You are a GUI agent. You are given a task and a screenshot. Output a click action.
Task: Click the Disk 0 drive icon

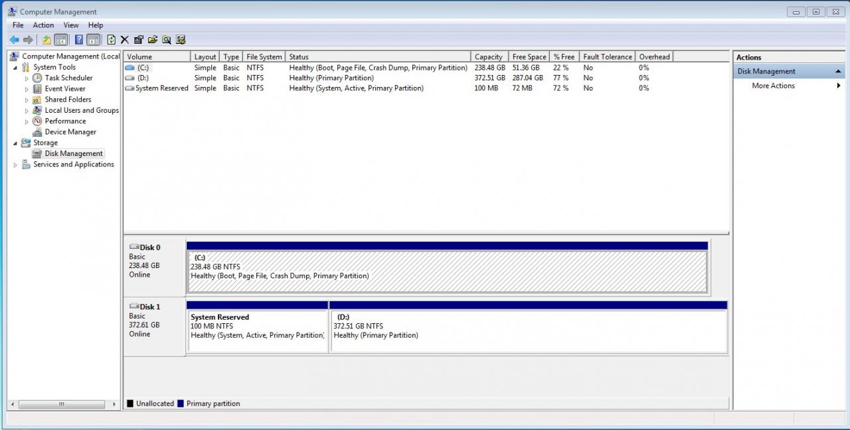click(x=134, y=248)
